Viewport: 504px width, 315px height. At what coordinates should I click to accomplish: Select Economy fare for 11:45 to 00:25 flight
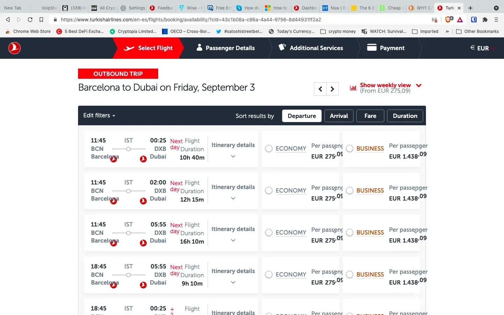click(269, 148)
